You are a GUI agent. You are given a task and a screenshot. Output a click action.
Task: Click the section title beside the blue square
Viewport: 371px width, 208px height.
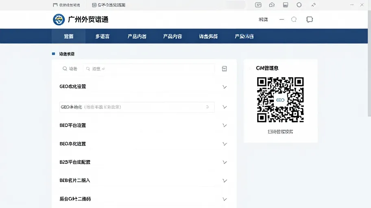point(67,54)
